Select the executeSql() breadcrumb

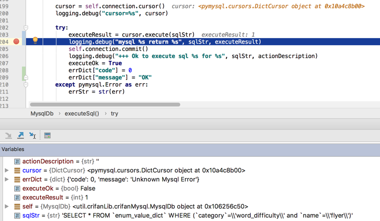click(82, 114)
